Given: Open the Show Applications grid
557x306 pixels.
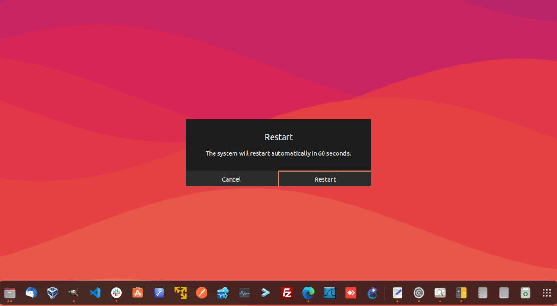Looking at the screenshot, I should click(x=546, y=293).
